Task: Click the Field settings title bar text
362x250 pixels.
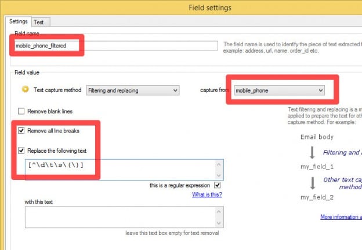Action: [210, 8]
